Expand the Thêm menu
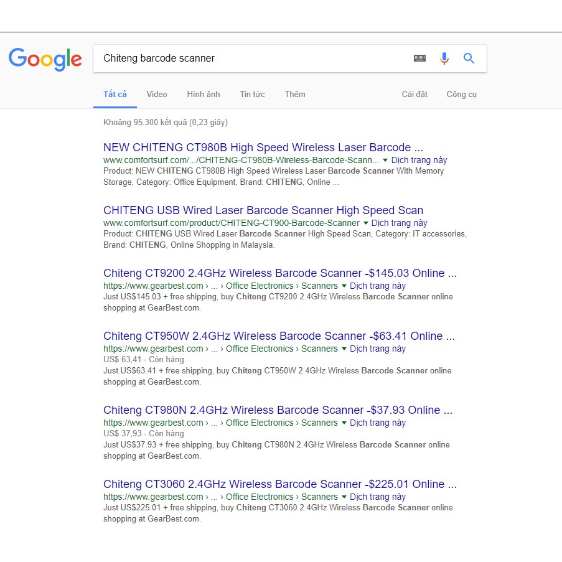Screen dimensions: 562x562 tap(295, 95)
